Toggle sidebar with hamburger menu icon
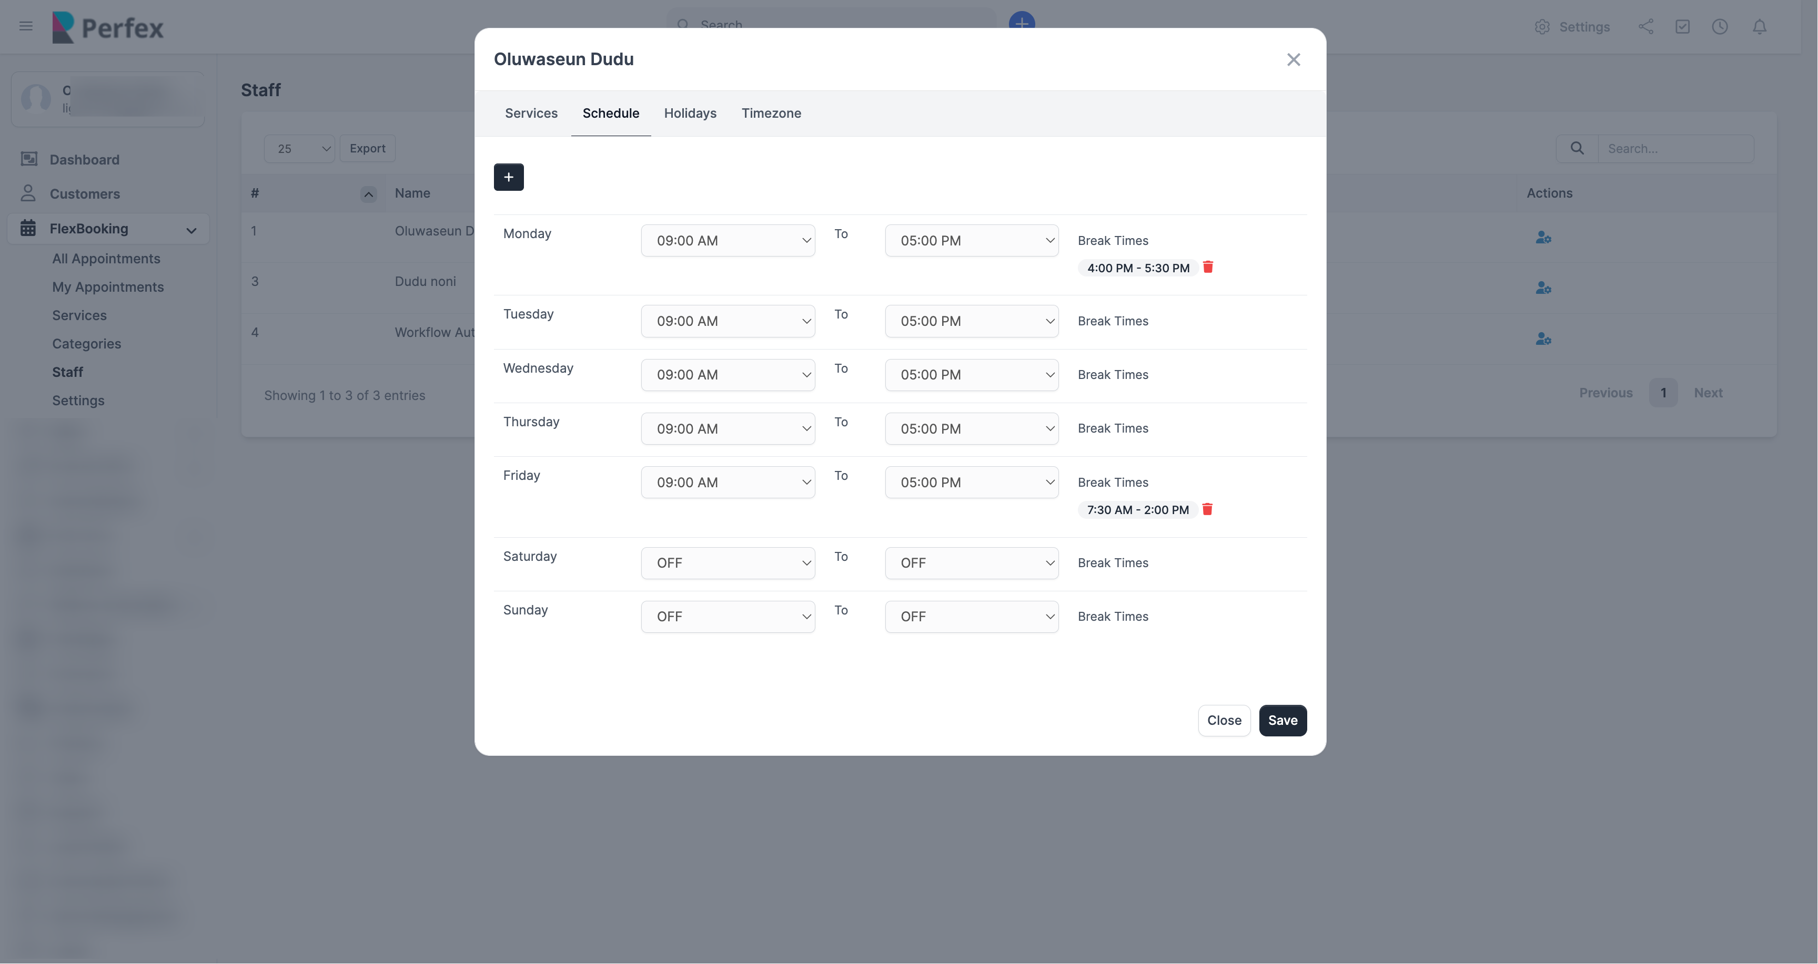 tap(26, 27)
